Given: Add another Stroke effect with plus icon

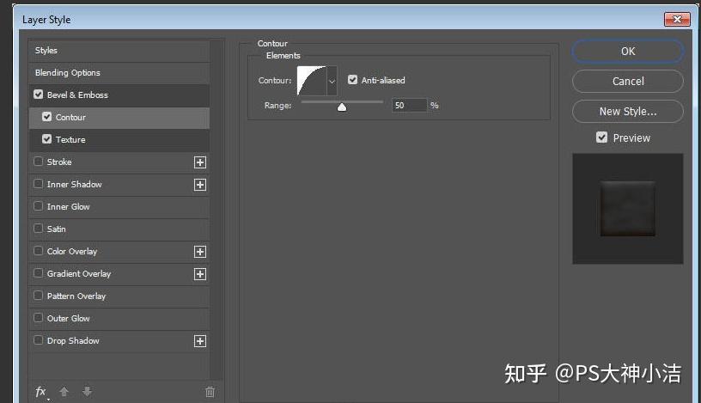Looking at the screenshot, I should click(x=200, y=162).
